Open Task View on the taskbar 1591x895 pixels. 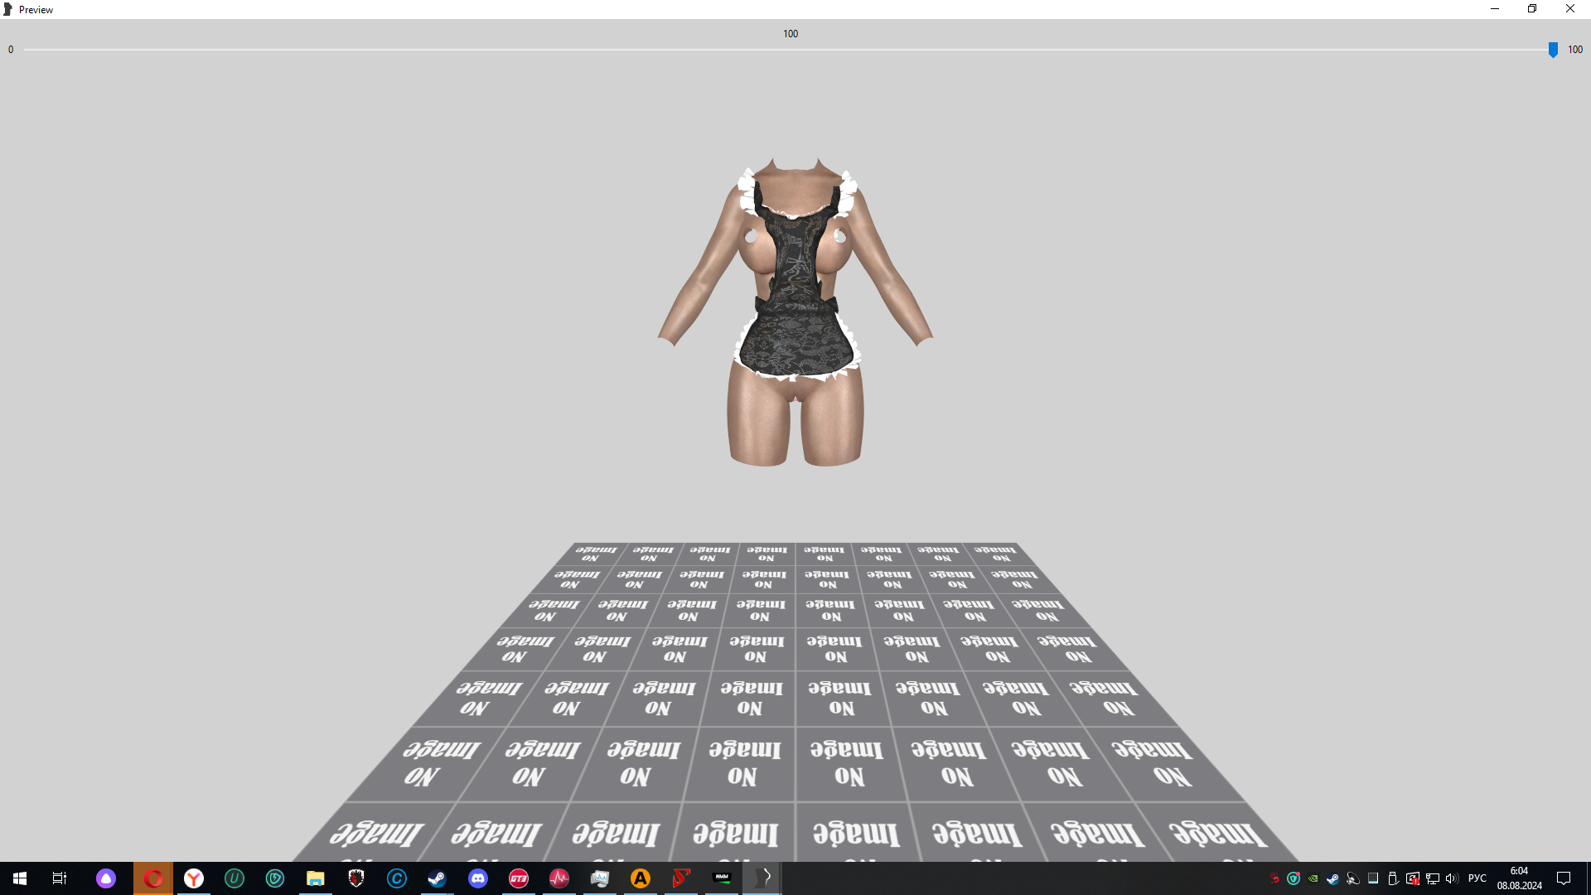coord(60,878)
